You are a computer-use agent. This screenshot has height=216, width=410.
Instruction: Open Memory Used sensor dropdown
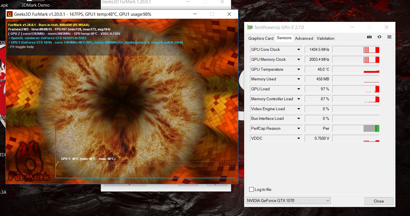point(299,79)
